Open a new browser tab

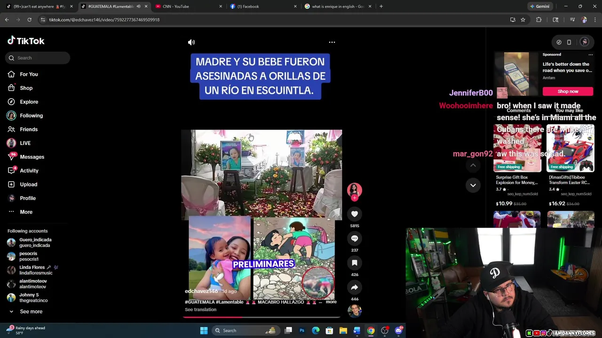381,6
